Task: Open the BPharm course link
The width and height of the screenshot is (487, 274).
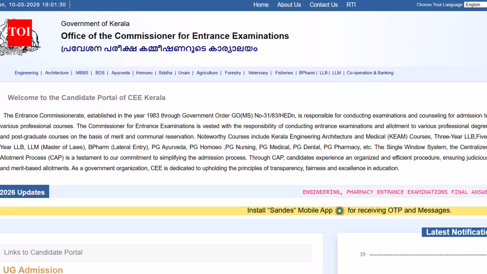Action: [307, 73]
